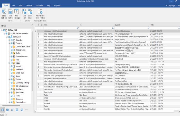180x116 pixels.
Task: Open the Calendar ribbon tab
Action: (29, 5)
